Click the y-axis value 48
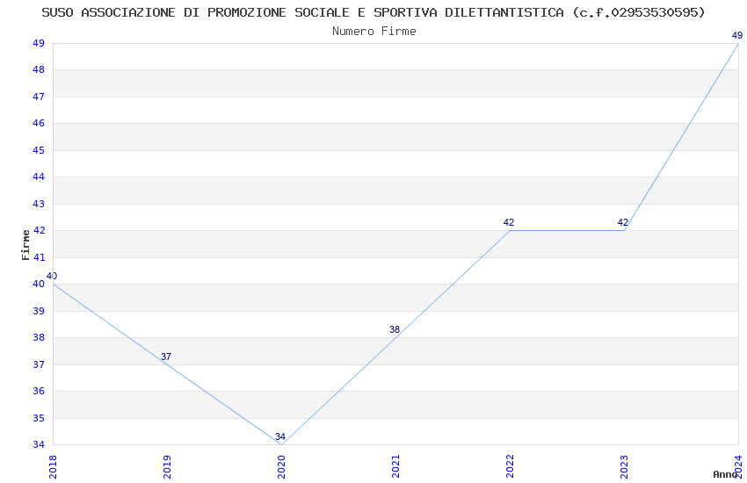Viewport: 747px width, 483px height. (x=39, y=70)
